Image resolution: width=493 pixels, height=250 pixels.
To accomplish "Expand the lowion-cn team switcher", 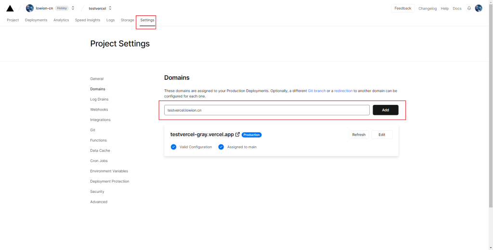I will point(73,8).
